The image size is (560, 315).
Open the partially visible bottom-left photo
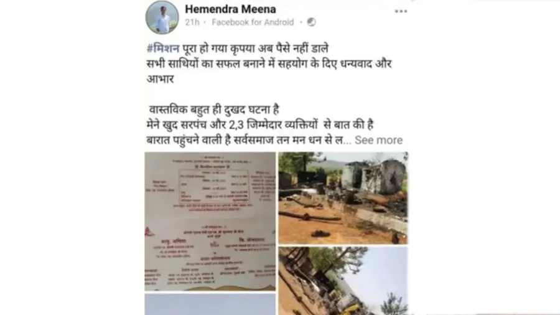pyautogui.click(x=210, y=304)
